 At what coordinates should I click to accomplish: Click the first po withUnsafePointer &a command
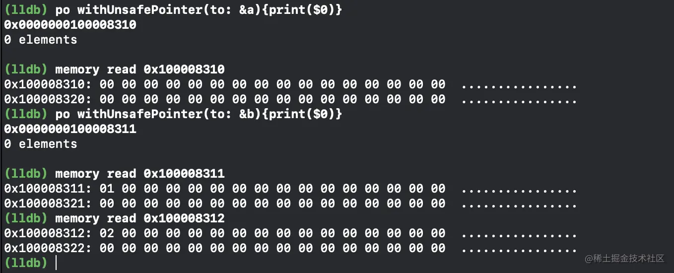(x=199, y=10)
